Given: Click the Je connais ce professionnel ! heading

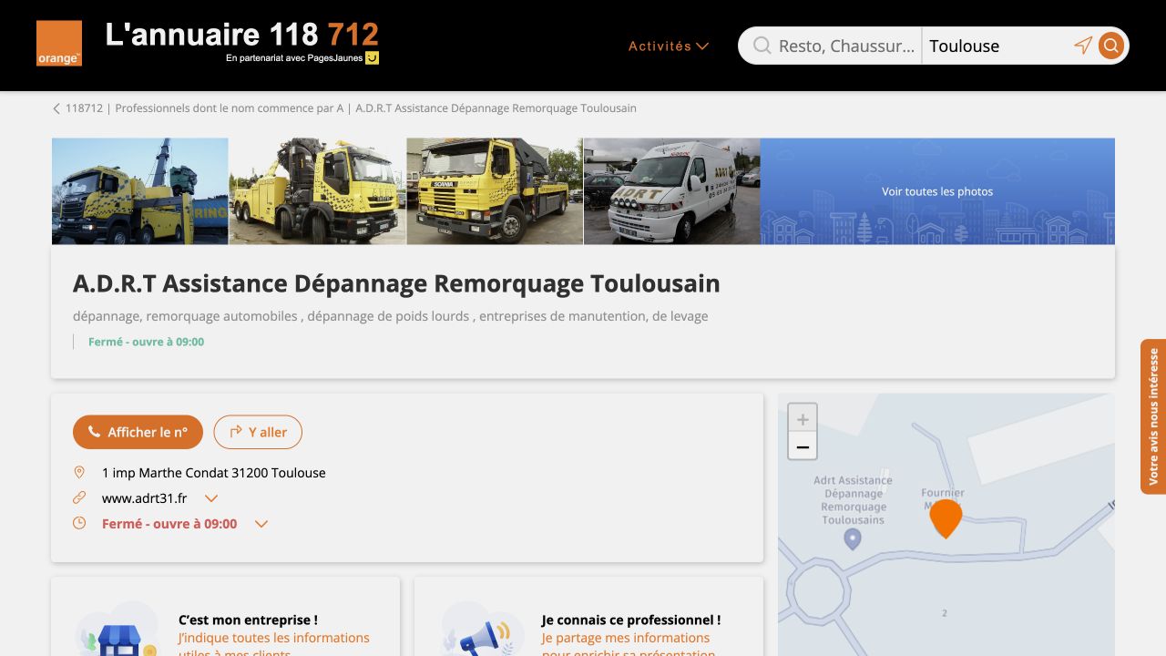Looking at the screenshot, I should coord(631,620).
